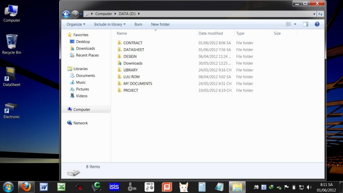This screenshot has width=343, height=193.
Task: Click the New folder button
Action: click(x=160, y=24)
